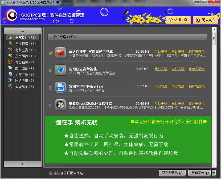Click the 常用VB/VC必备运行库 DLL icon
This screenshot has height=179, width=221.
60,88
